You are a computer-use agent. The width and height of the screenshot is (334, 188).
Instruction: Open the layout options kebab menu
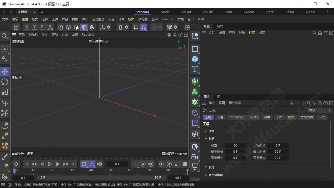tap(328, 12)
